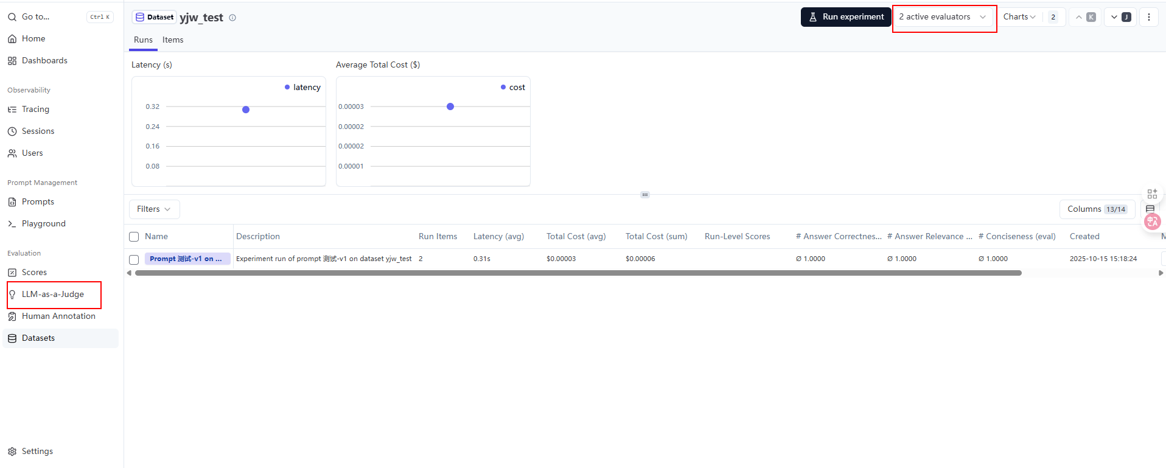Tick the select-all checkbox in table header

(x=134, y=237)
